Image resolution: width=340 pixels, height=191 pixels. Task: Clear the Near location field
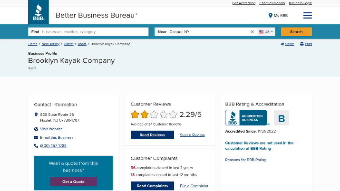(x=252, y=32)
